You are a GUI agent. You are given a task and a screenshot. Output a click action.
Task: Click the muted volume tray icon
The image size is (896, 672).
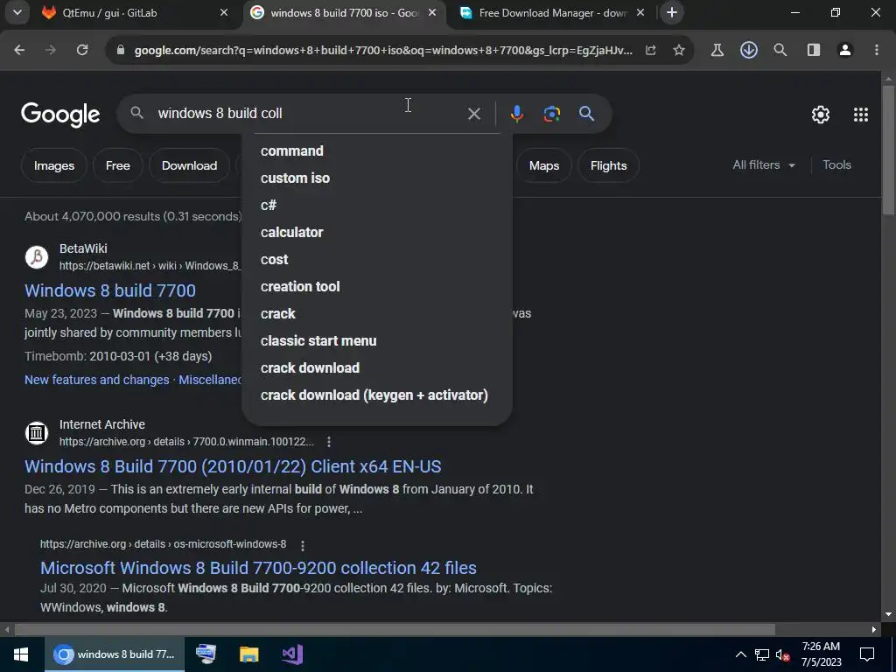[783, 654]
